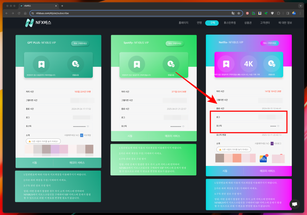Click Netflix bookmark icon
This screenshot has height=215, width=307.
pyautogui.click(x=226, y=64)
